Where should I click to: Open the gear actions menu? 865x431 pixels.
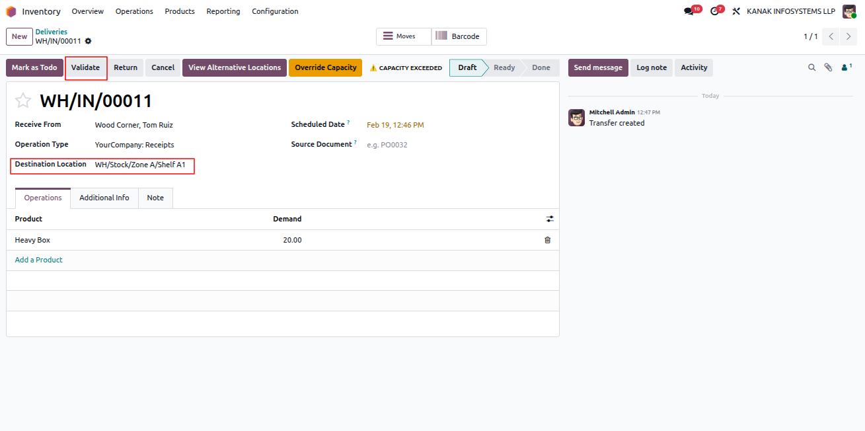(88, 41)
